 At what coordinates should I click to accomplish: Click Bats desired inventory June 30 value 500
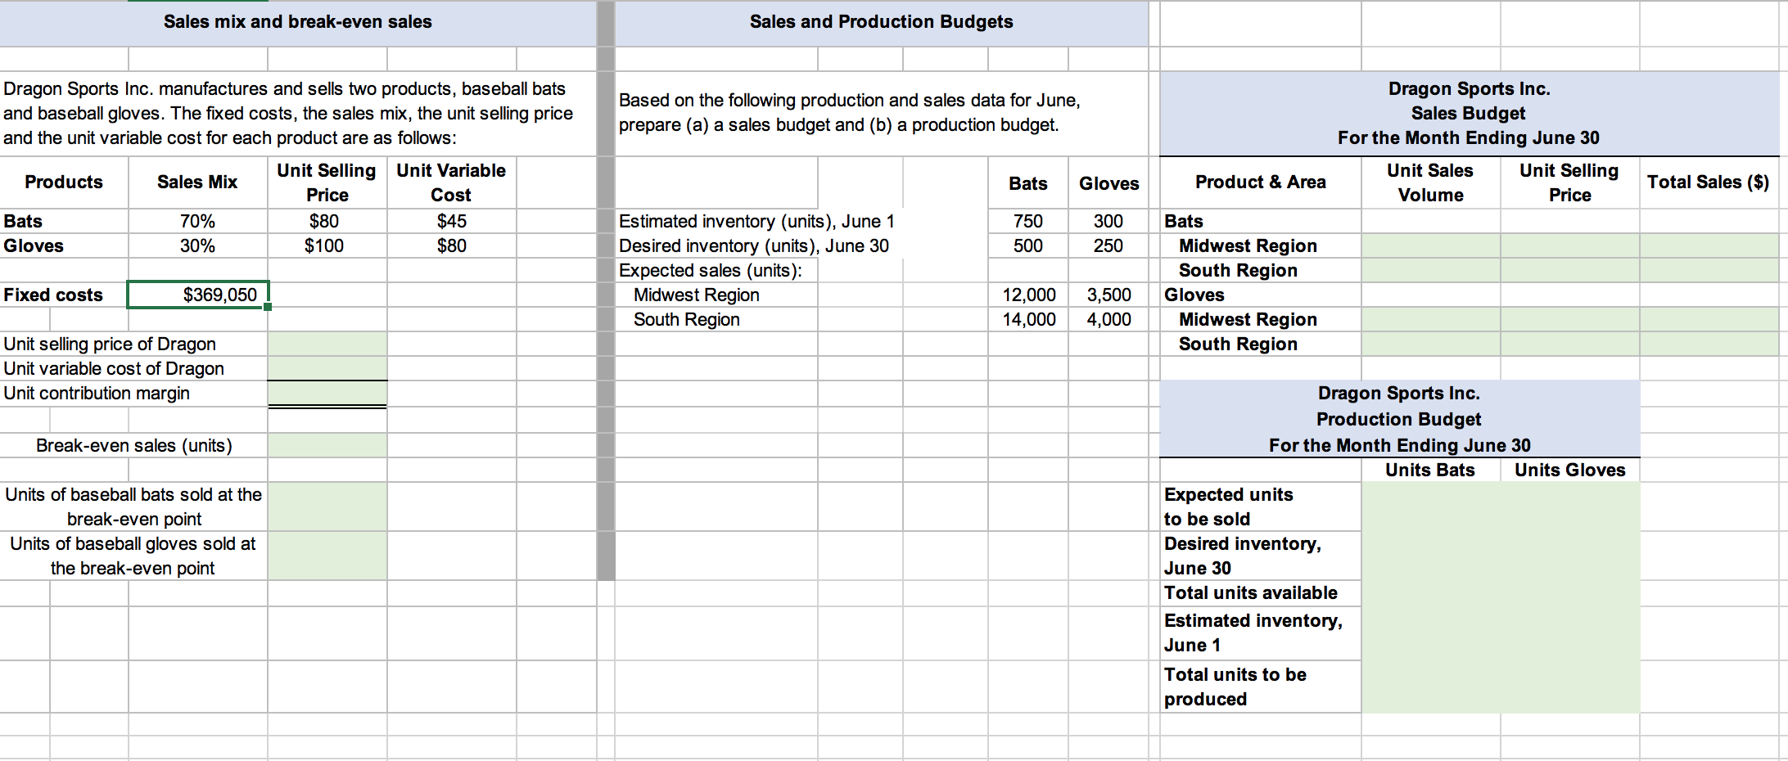[1028, 245]
